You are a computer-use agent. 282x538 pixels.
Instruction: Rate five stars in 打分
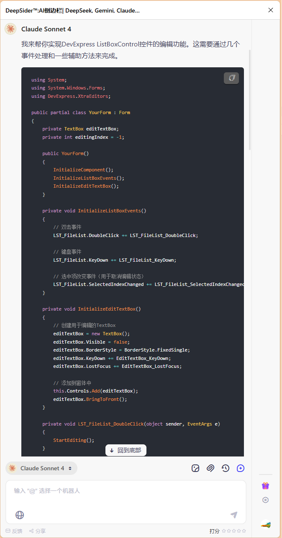pos(244,531)
